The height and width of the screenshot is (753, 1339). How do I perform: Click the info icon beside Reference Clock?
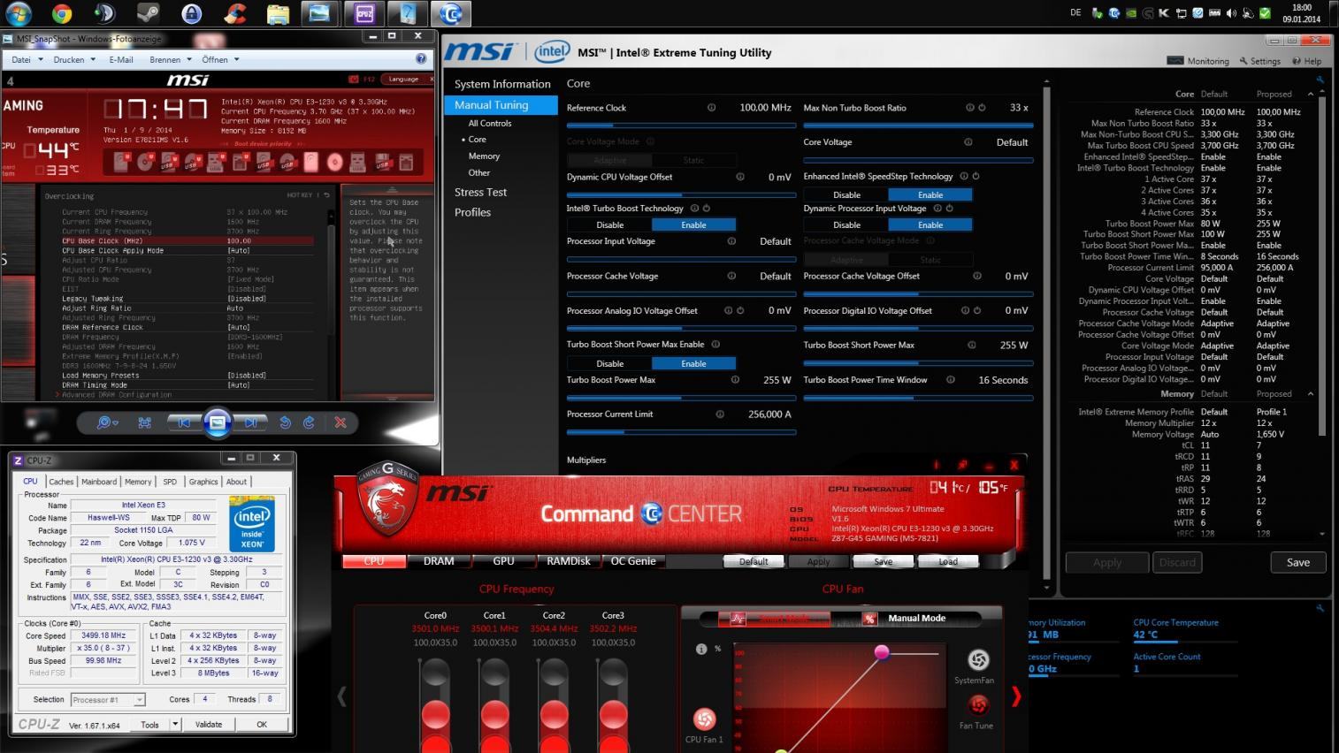pyautogui.click(x=711, y=108)
